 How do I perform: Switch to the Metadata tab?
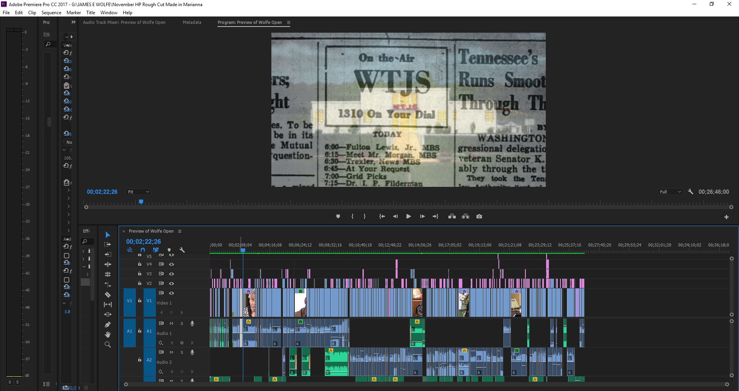point(192,22)
